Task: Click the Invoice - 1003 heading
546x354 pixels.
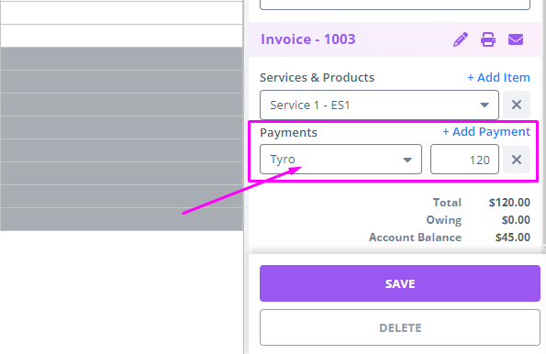Action: 307,39
